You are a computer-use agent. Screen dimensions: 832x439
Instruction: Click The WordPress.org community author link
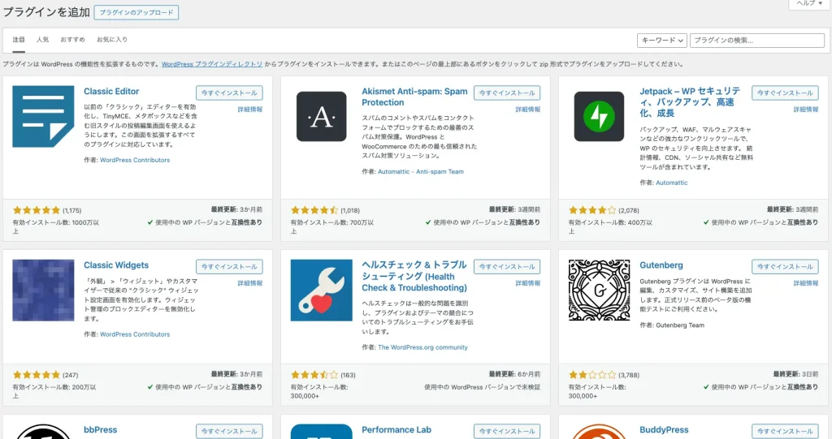422,348
